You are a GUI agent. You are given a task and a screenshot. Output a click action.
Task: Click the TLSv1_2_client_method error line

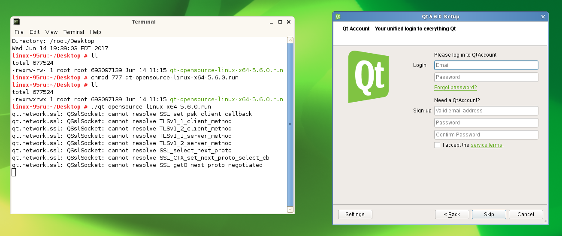(x=122, y=129)
